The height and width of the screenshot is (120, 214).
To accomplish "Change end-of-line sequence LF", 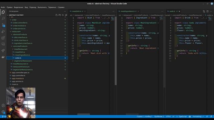I will click(173, 117).
